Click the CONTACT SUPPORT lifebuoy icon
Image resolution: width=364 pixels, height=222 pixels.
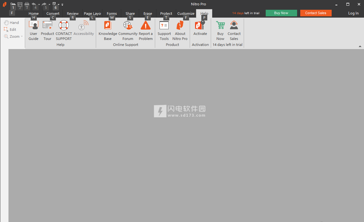pyautogui.click(x=64, y=25)
